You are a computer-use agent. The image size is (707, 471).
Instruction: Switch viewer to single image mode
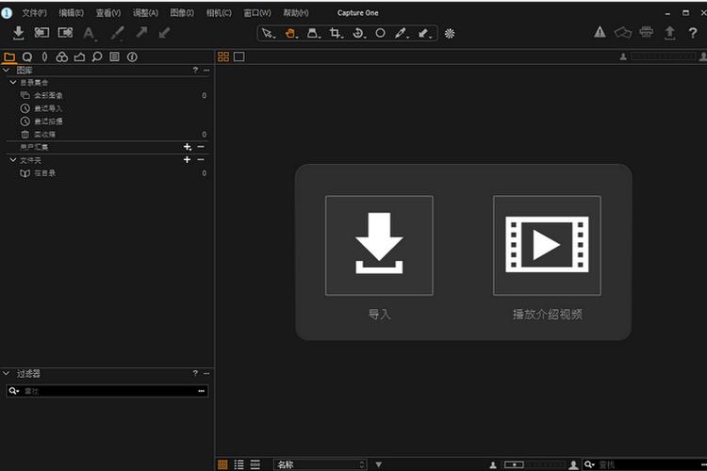tap(239, 57)
